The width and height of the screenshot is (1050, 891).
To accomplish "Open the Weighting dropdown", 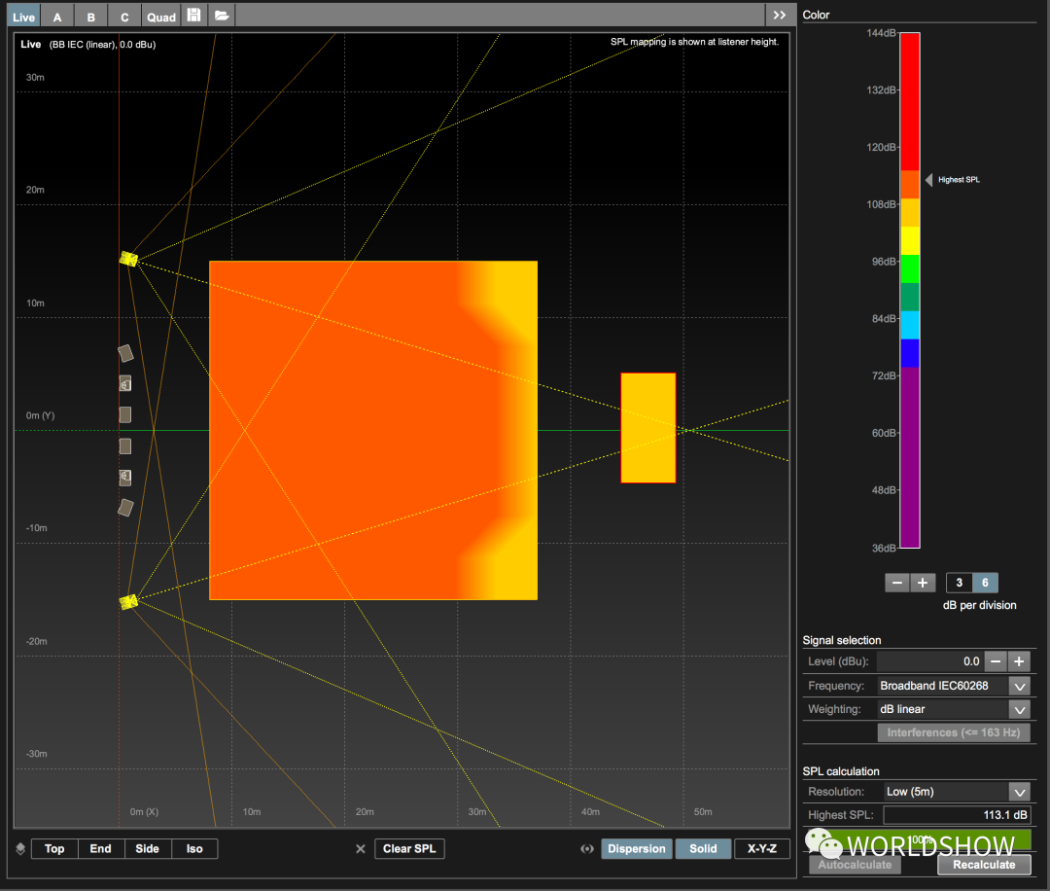I will coord(1019,710).
